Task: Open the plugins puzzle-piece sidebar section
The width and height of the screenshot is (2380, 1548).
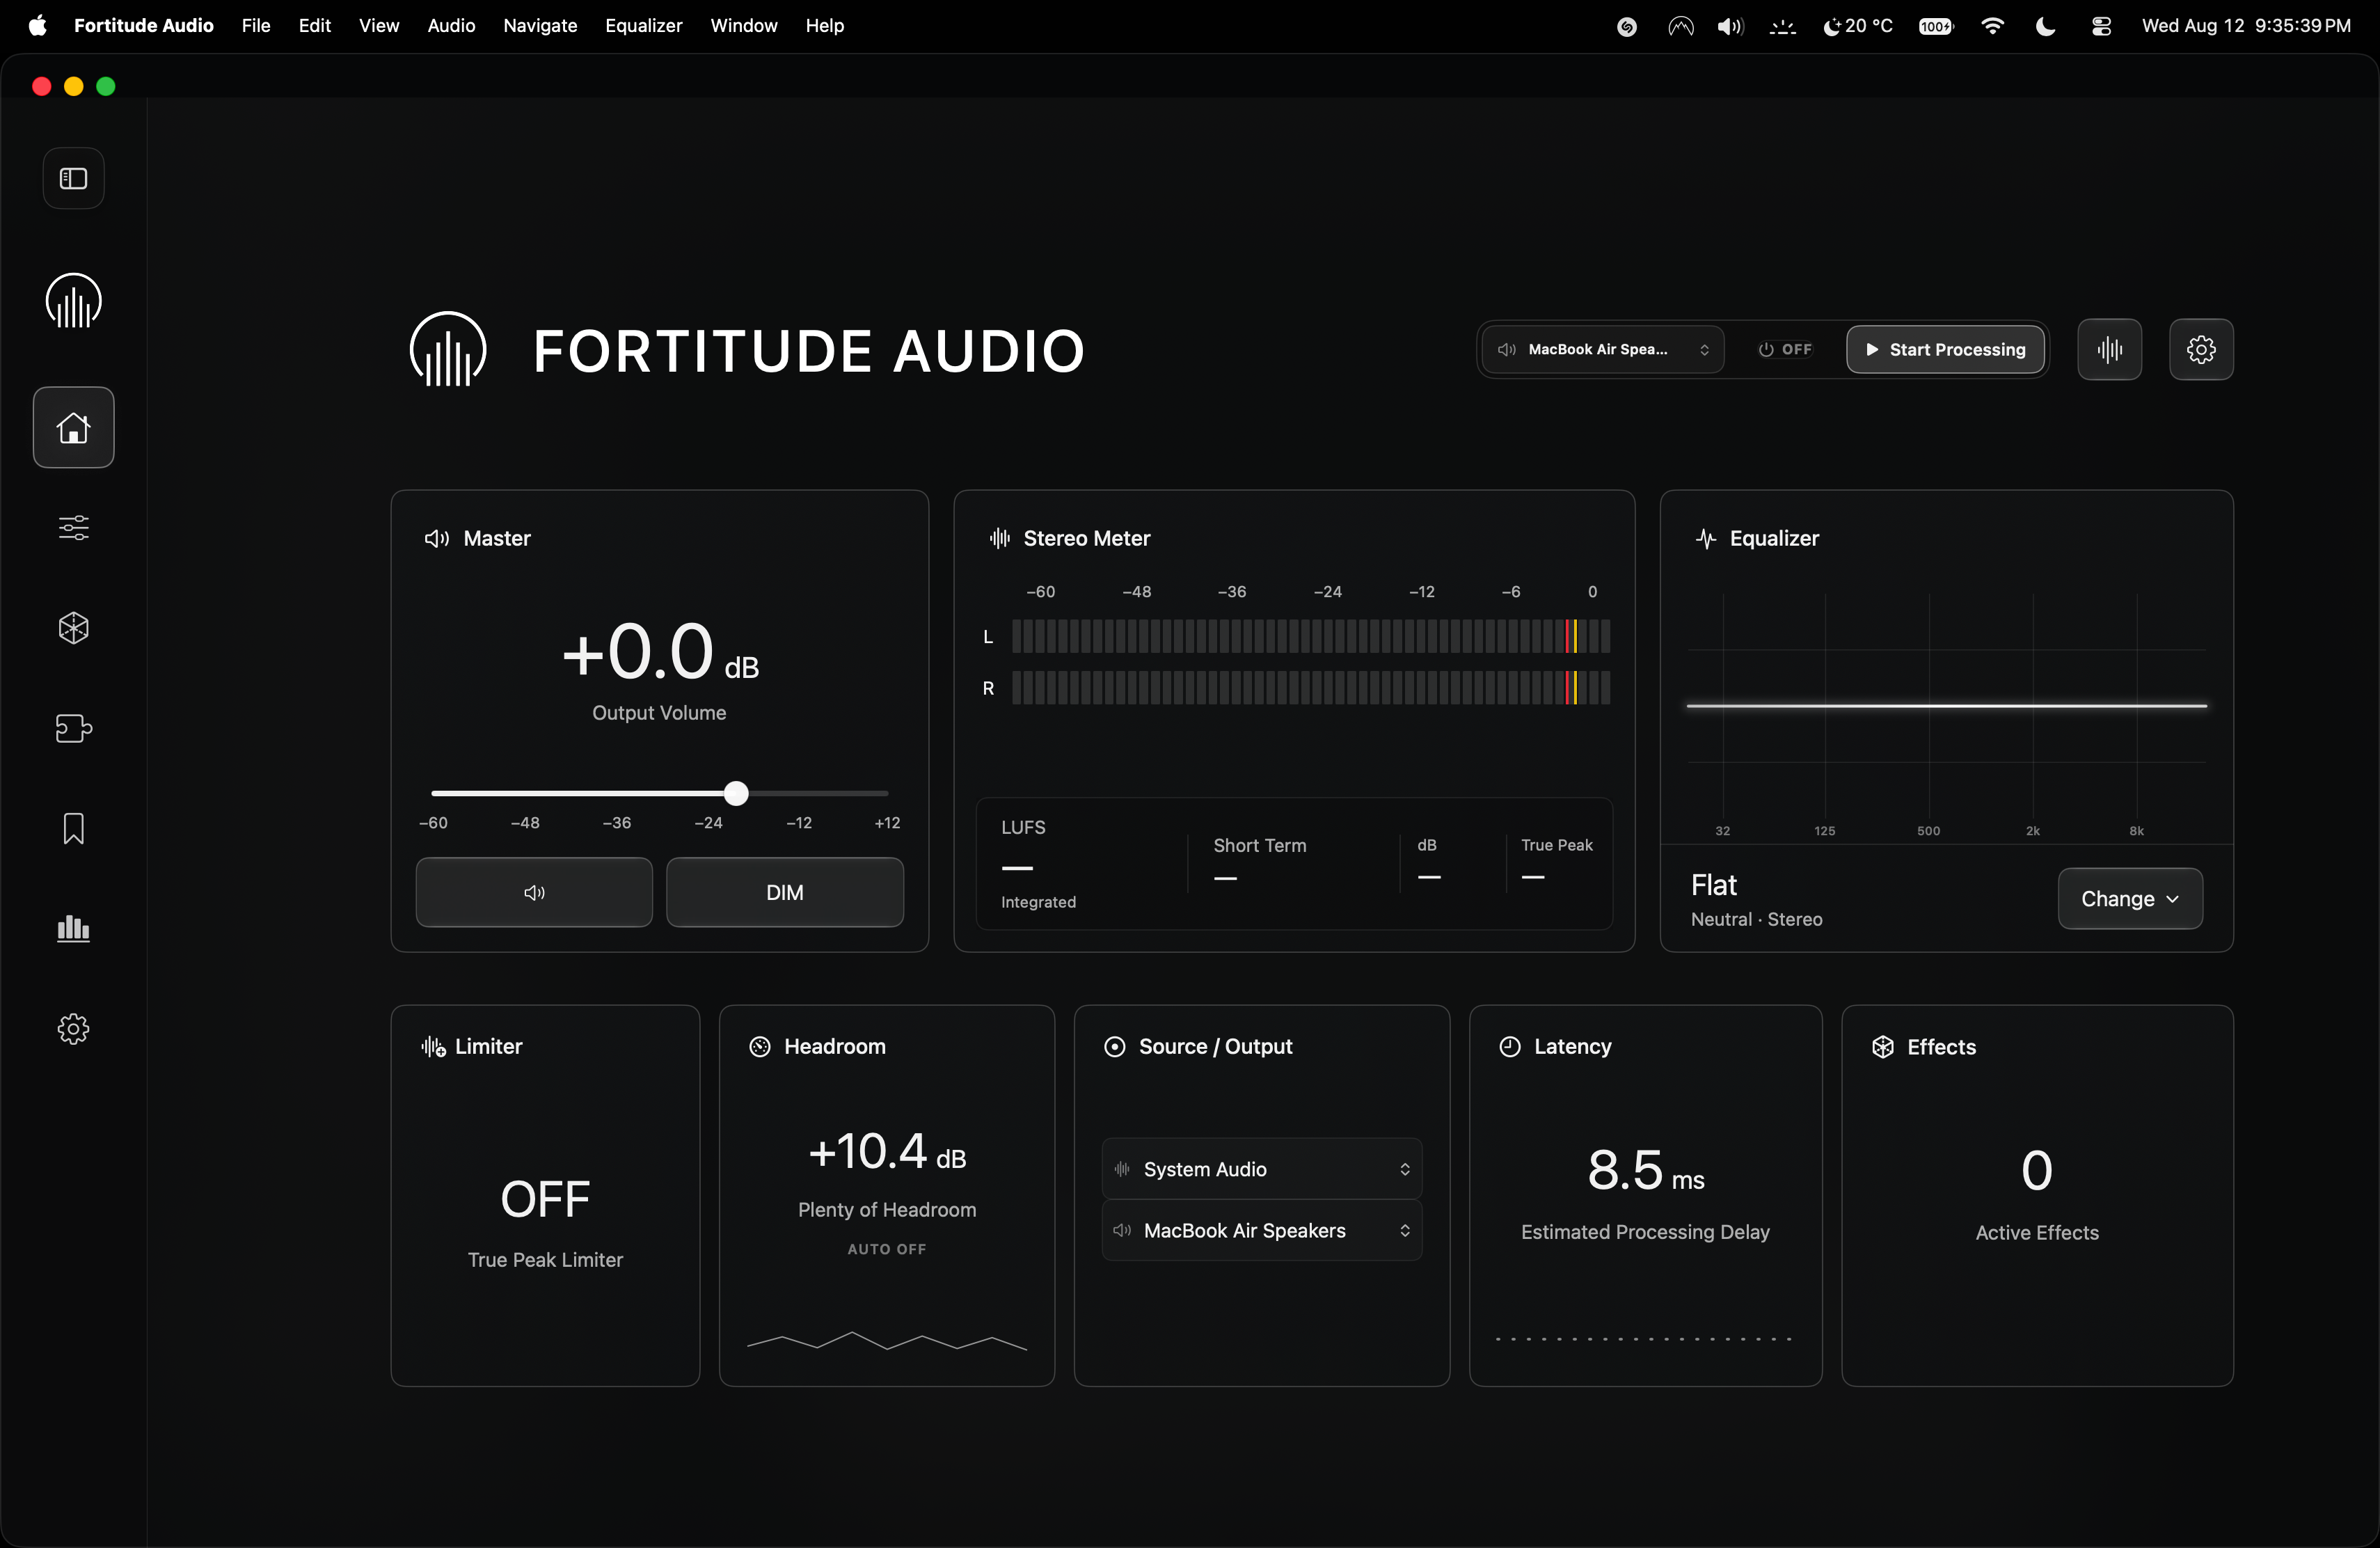Action: [x=73, y=728]
